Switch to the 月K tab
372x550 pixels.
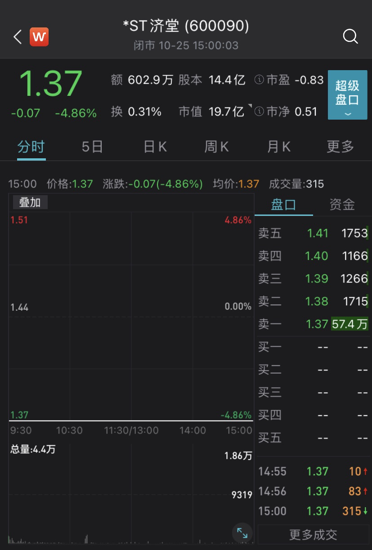(x=278, y=147)
